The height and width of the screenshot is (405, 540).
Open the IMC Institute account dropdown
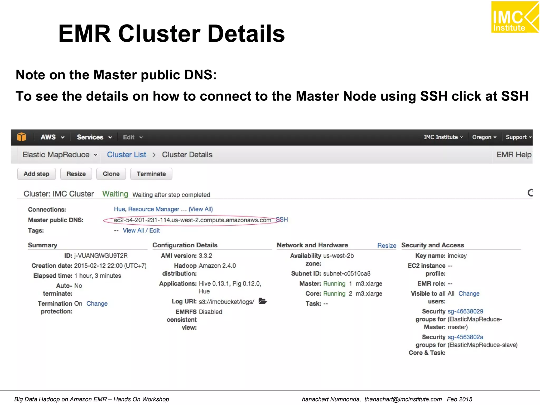tap(443, 137)
